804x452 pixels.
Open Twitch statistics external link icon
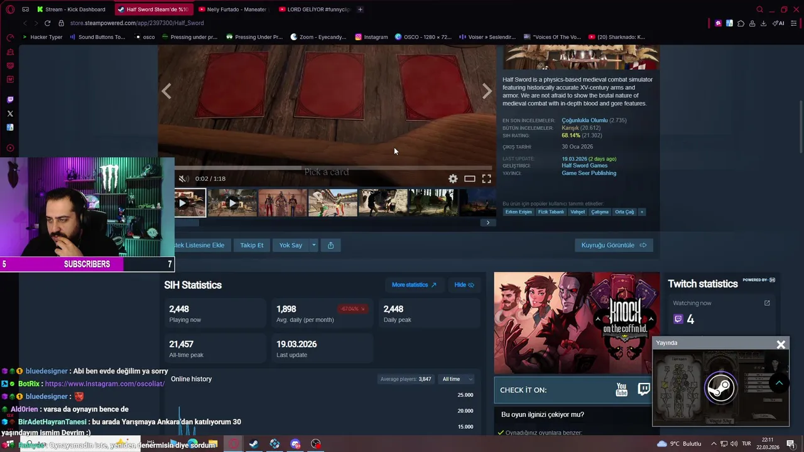pos(767,303)
